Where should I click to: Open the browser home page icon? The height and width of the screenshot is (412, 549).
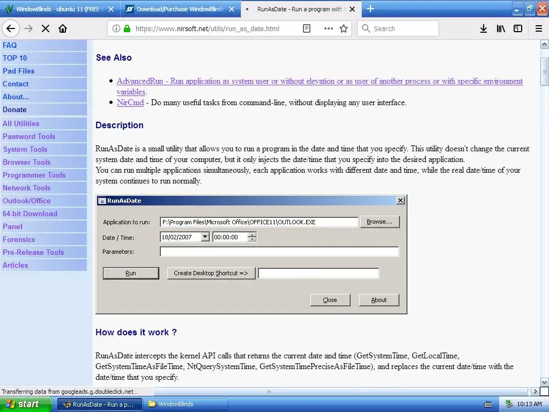tap(63, 28)
